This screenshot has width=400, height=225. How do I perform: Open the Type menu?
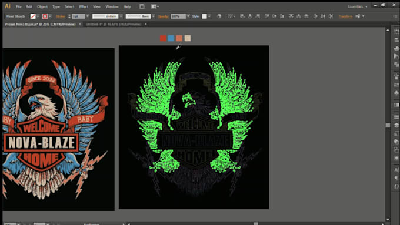tap(56, 7)
